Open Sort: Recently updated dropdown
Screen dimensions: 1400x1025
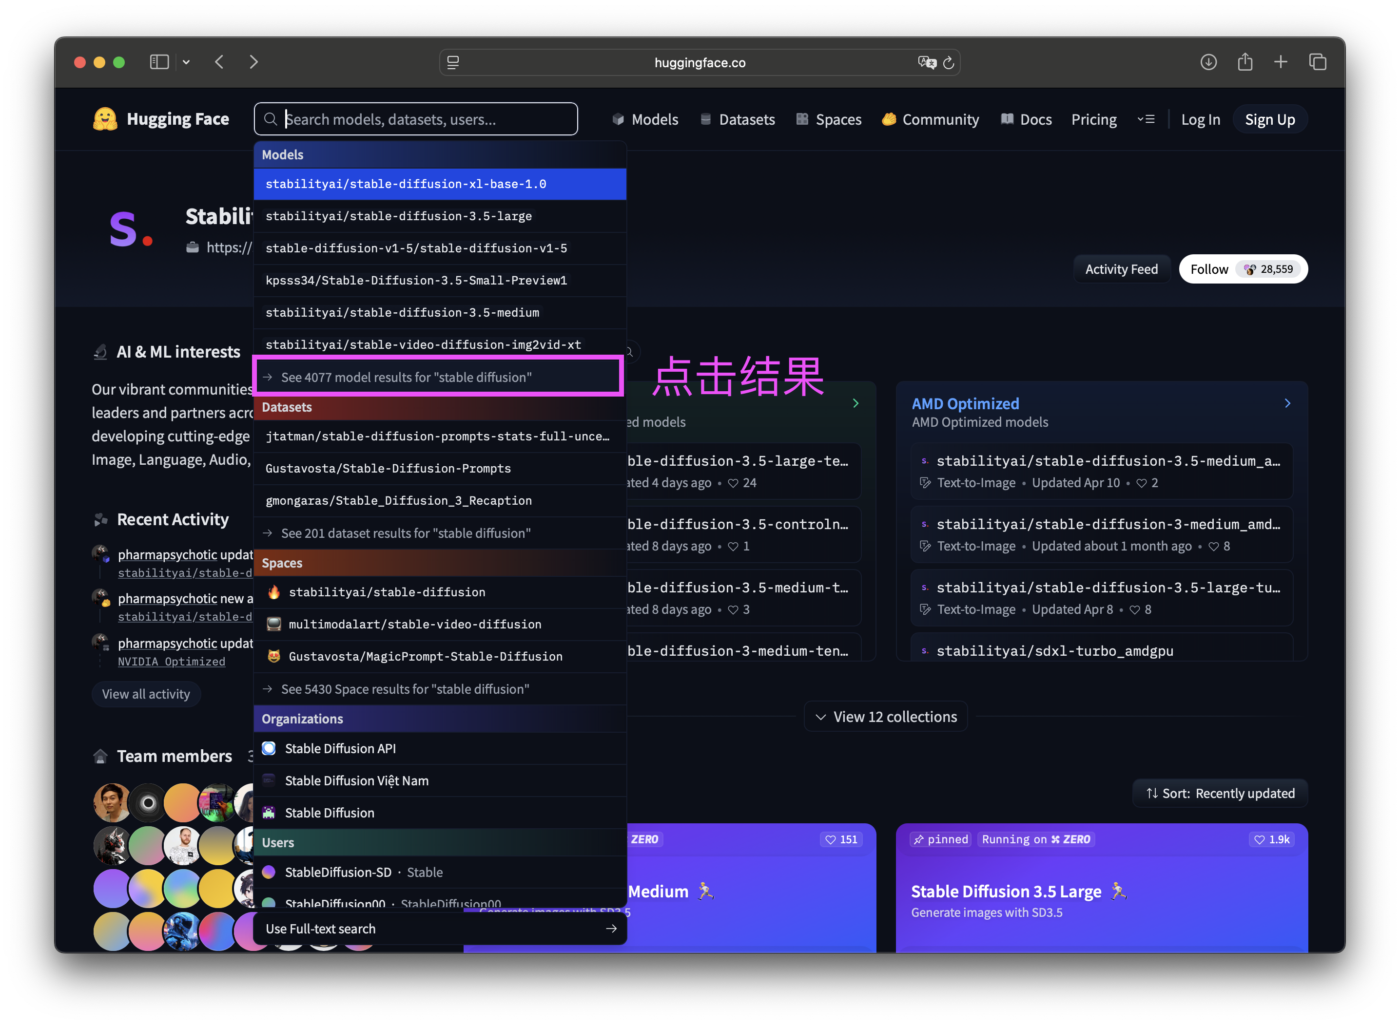click(1220, 793)
